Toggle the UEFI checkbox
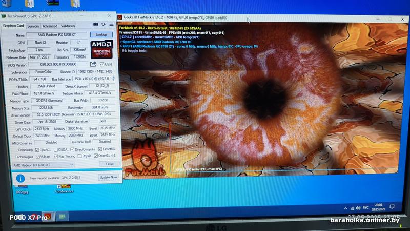Viewport: 410px width, 231px height. click(x=102, y=64)
